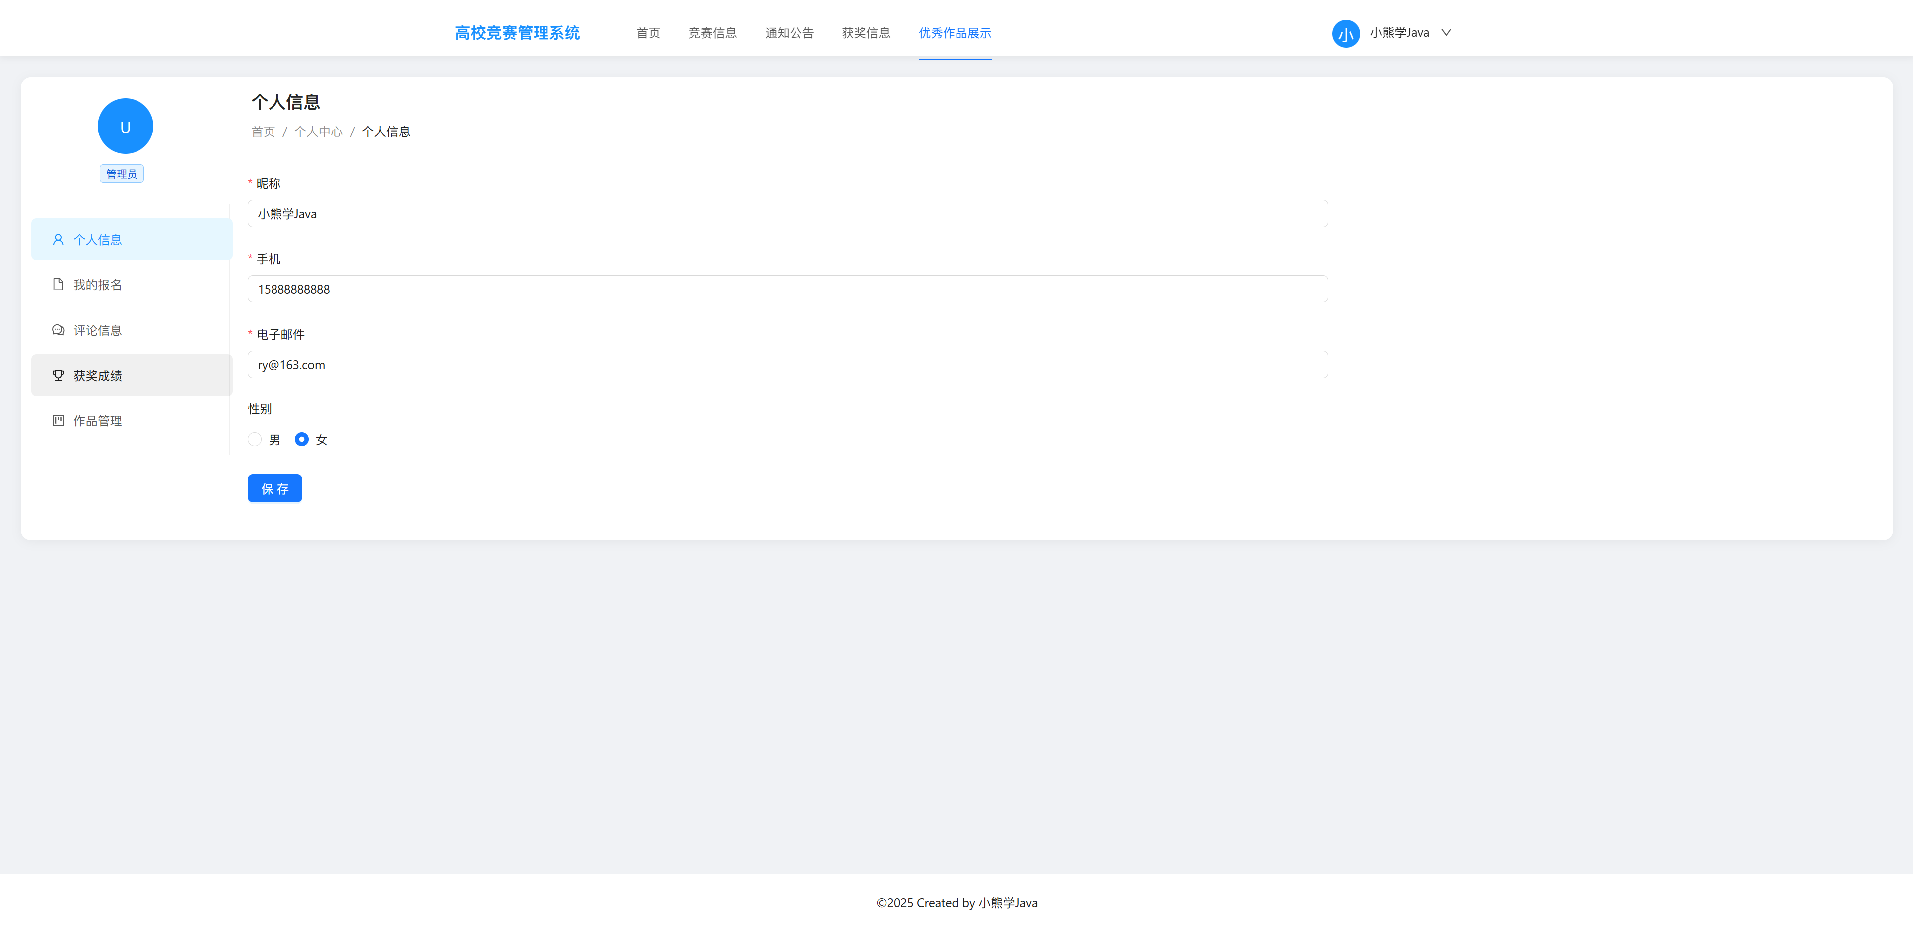
Task: Click the 高校竞赛管理系统 site title
Action: [x=517, y=33]
